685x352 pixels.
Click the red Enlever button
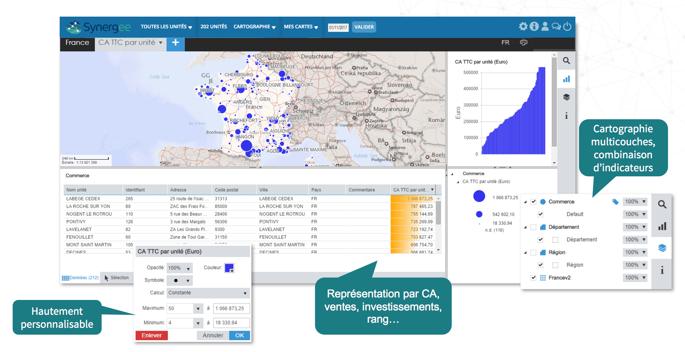coord(152,335)
